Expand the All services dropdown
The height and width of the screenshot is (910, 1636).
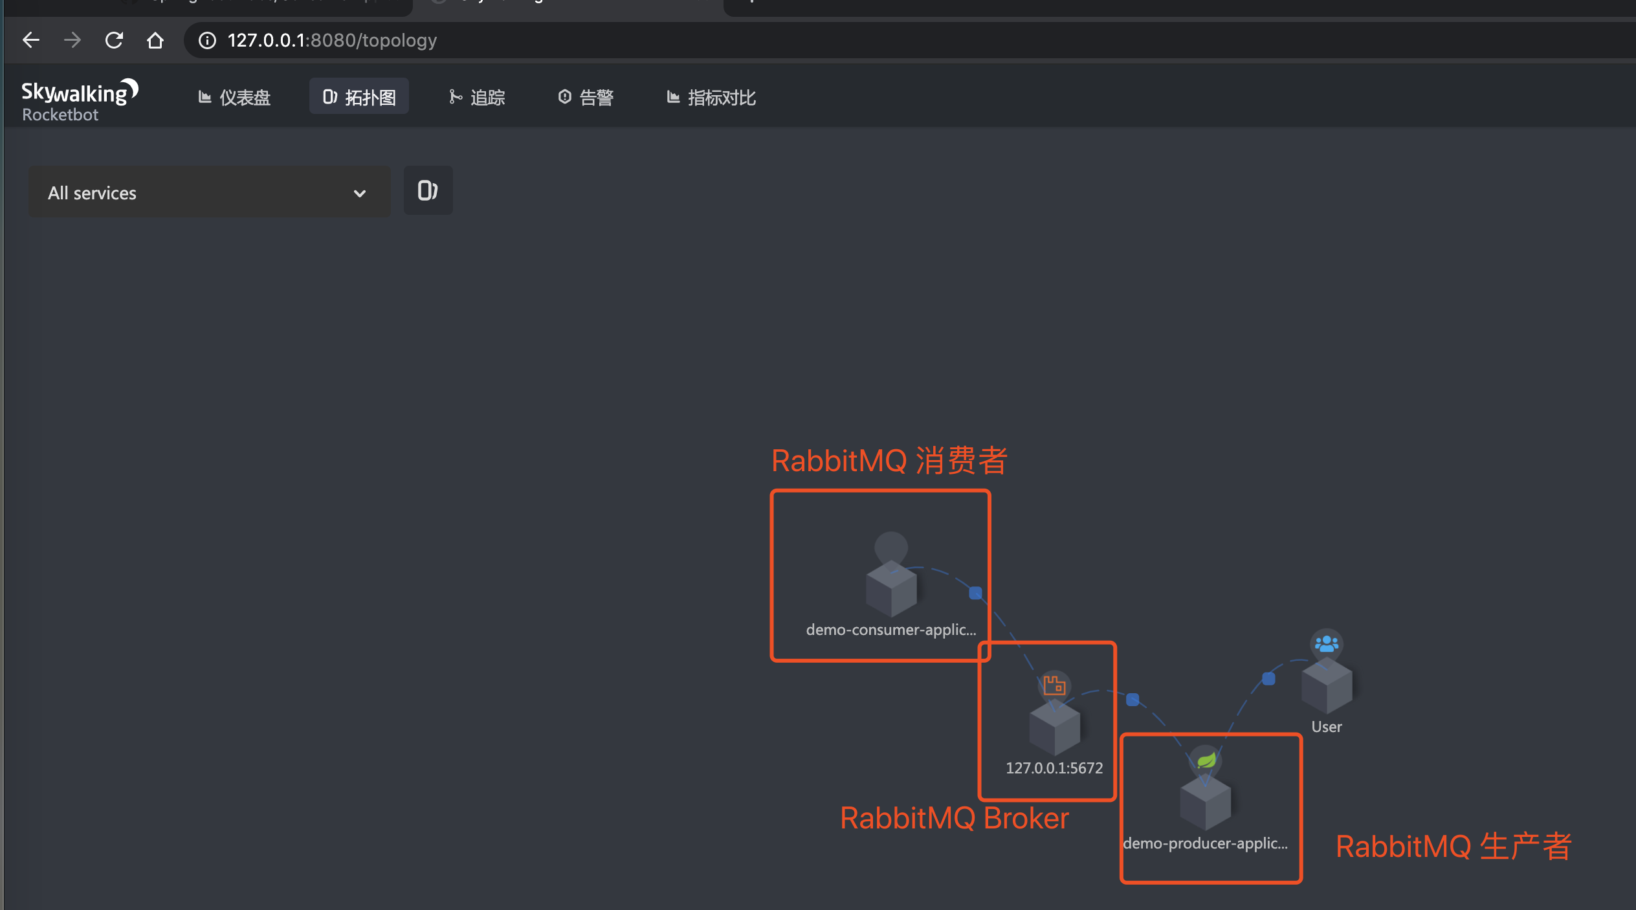(209, 192)
